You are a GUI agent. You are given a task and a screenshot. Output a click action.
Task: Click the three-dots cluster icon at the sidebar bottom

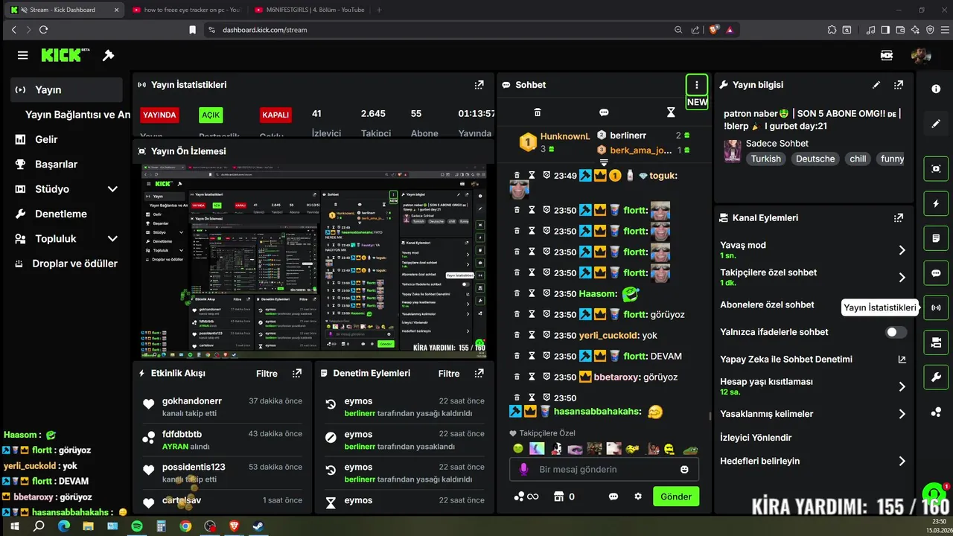click(936, 412)
